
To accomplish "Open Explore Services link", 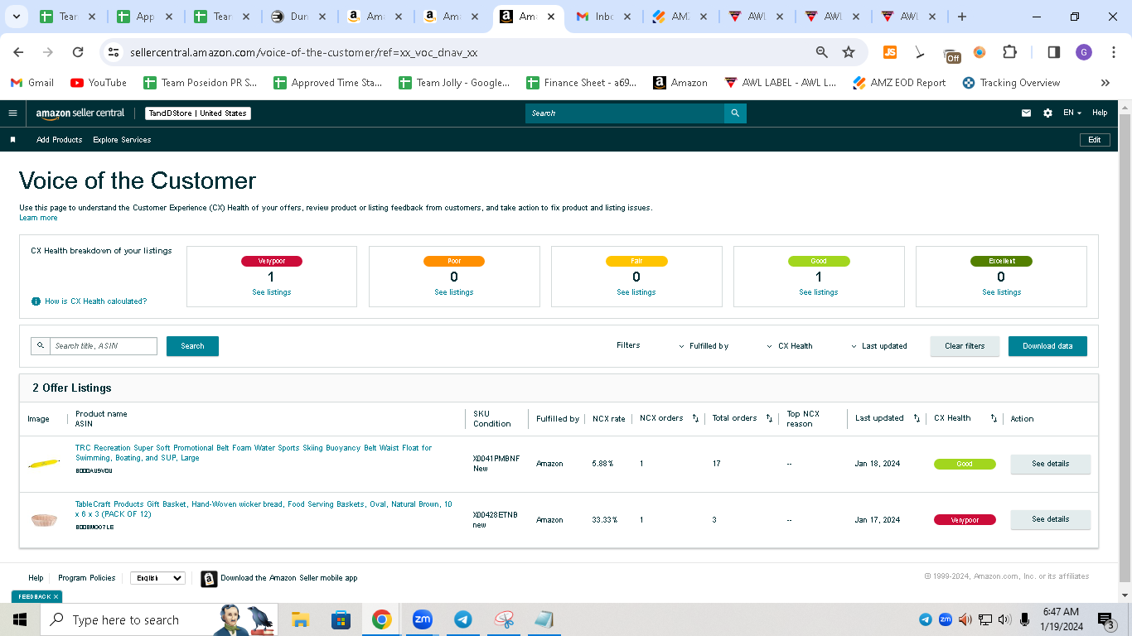I will (x=122, y=140).
